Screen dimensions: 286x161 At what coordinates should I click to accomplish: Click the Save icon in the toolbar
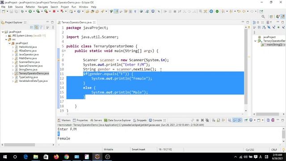click(x=11, y=11)
